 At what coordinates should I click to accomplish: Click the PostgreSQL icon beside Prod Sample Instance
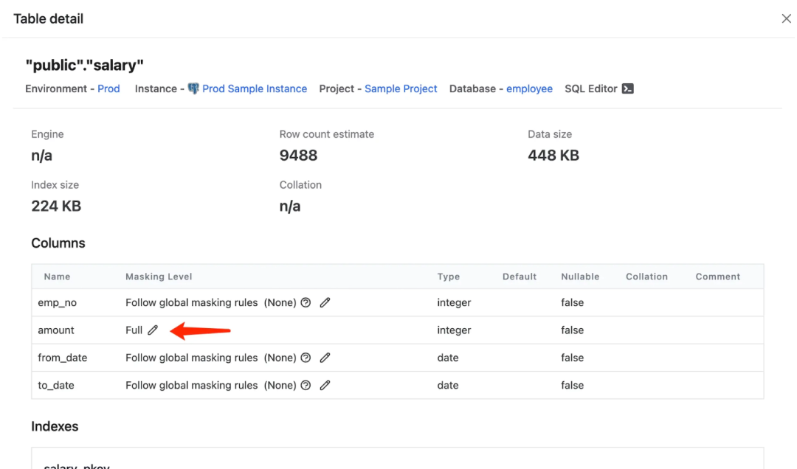click(x=193, y=88)
